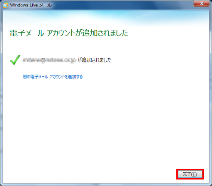
Task: Click the word アカウント in the green heading
Action: pos(61,33)
